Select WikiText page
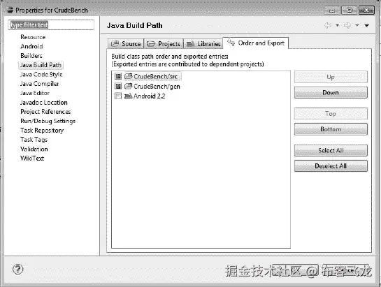 (x=32, y=159)
